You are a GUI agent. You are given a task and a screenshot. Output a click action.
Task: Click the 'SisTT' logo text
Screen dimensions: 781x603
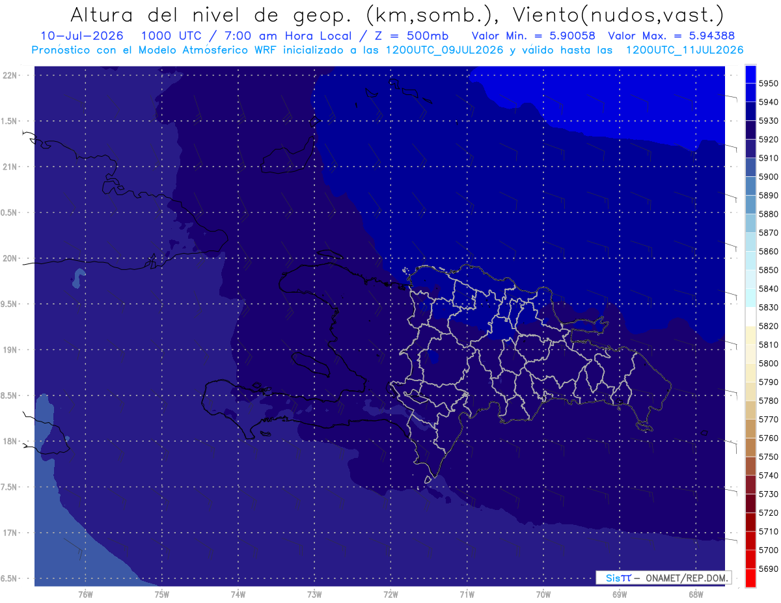click(x=618, y=578)
